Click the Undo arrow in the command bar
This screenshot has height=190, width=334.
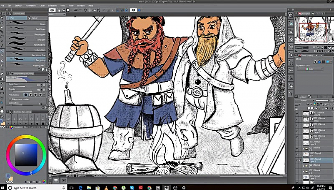point(76,10)
